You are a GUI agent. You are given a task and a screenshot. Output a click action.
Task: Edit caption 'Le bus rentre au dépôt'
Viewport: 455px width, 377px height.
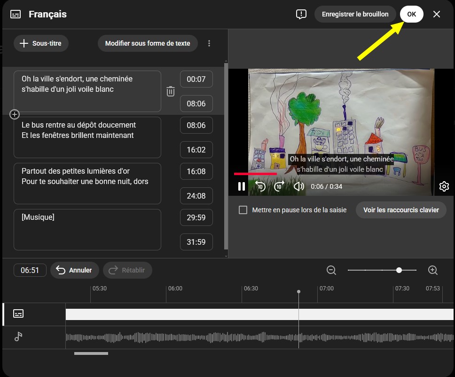(x=87, y=137)
